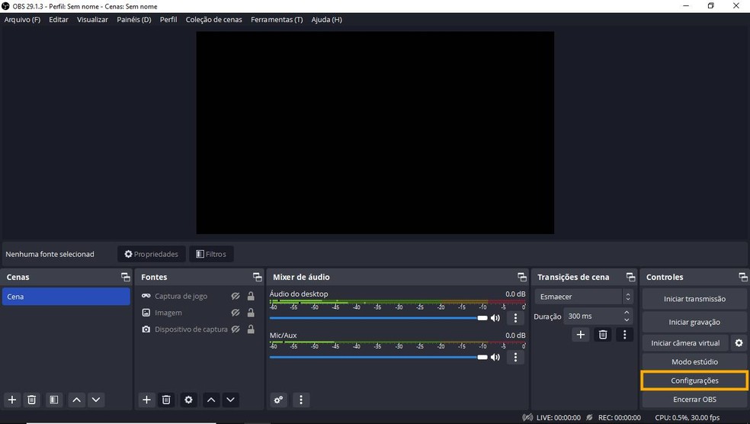Image resolution: width=750 pixels, height=424 pixels.
Task: Open virtual camera settings gear
Action: [739, 342]
